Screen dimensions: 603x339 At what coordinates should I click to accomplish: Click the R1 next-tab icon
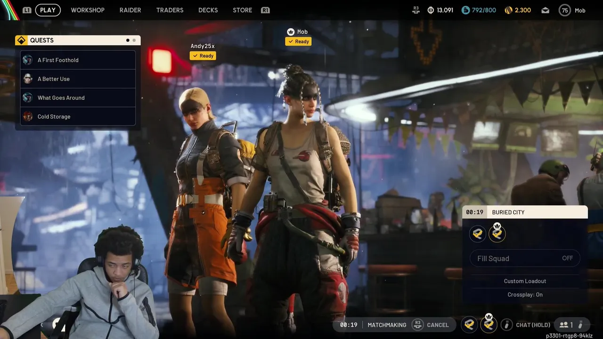click(x=265, y=10)
